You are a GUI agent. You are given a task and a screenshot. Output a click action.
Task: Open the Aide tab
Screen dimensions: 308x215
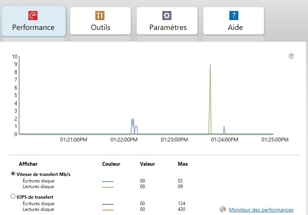point(233,21)
